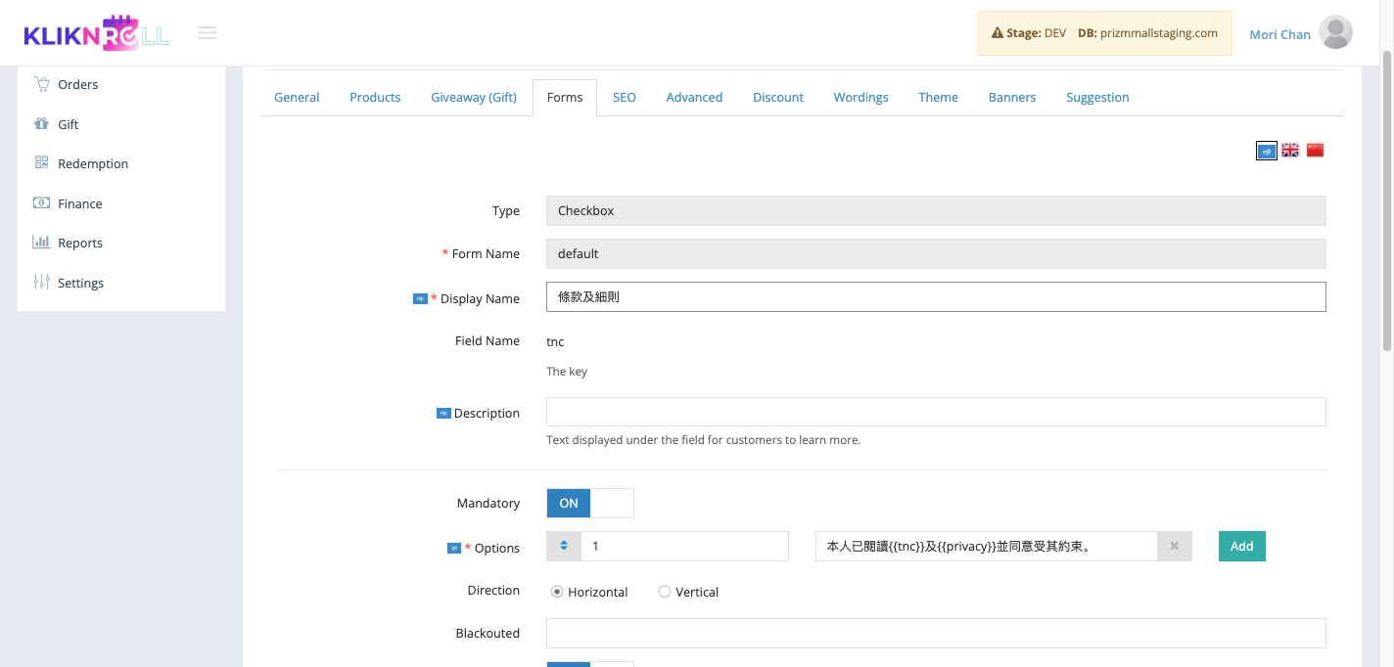Click the Reports bar chart icon
The width and height of the screenshot is (1394, 667).
pos(41,243)
